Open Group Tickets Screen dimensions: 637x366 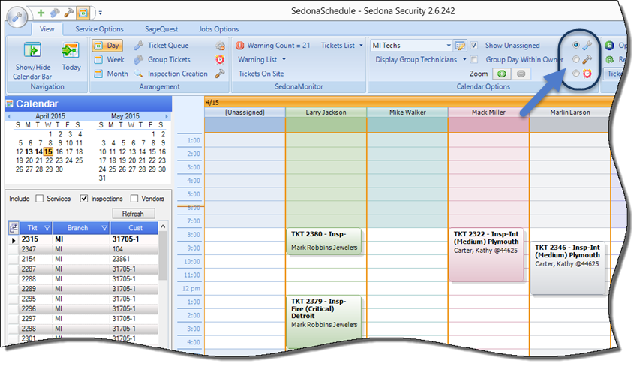[x=163, y=60]
